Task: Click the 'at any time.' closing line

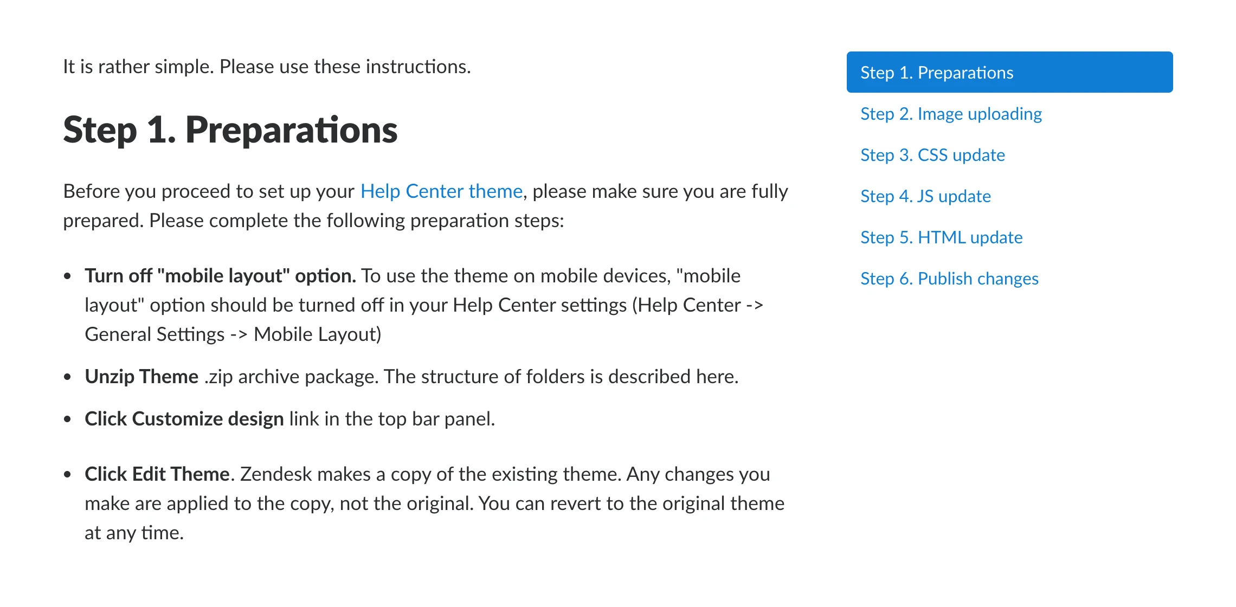Action: (x=134, y=533)
